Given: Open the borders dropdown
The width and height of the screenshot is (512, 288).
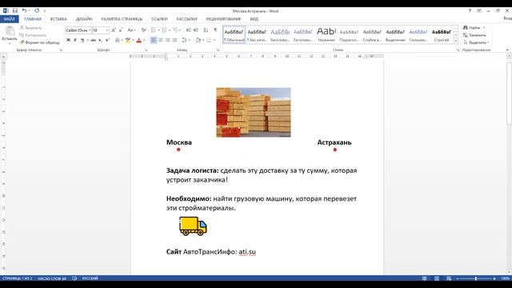Looking at the screenshot, I should [x=214, y=40].
